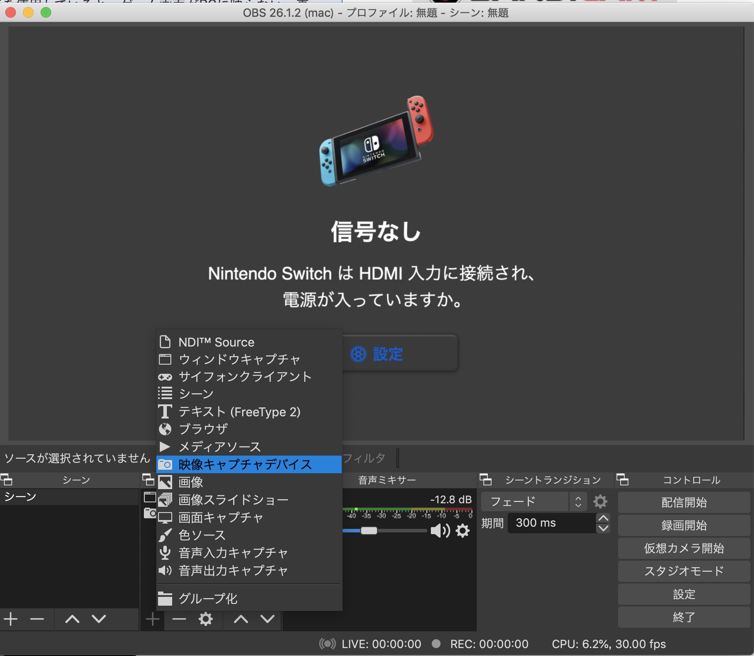Pop out the シーン dock icon
This screenshot has width=754, height=656.
[x=6, y=479]
